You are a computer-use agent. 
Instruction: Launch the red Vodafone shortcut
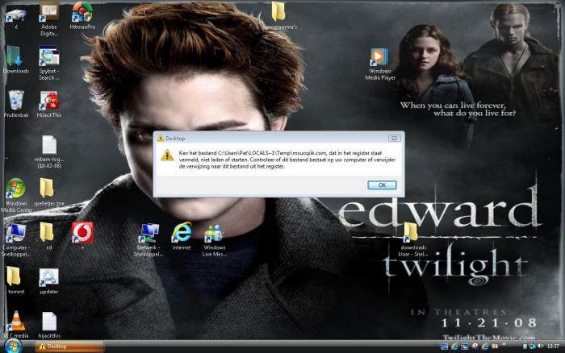point(82,236)
